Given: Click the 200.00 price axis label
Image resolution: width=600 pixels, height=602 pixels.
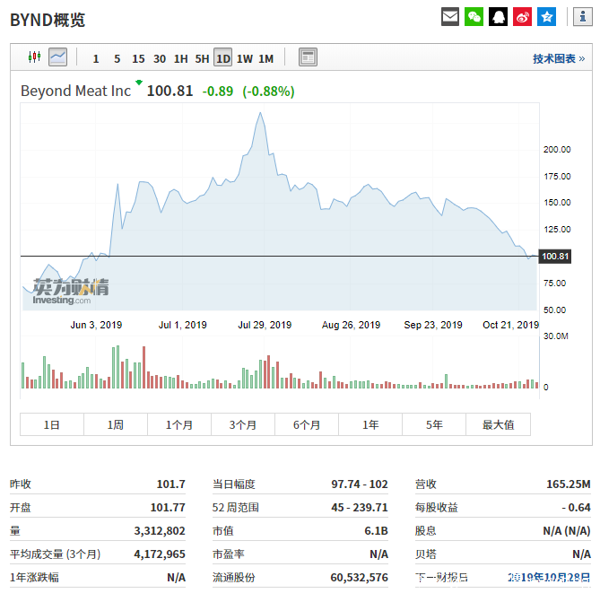Looking at the screenshot, I should [x=557, y=150].
